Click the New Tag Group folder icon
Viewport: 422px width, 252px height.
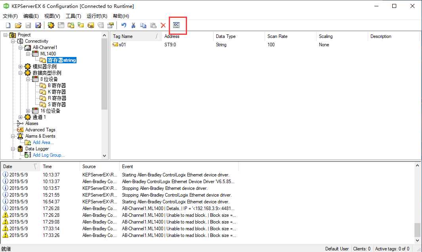71,25
